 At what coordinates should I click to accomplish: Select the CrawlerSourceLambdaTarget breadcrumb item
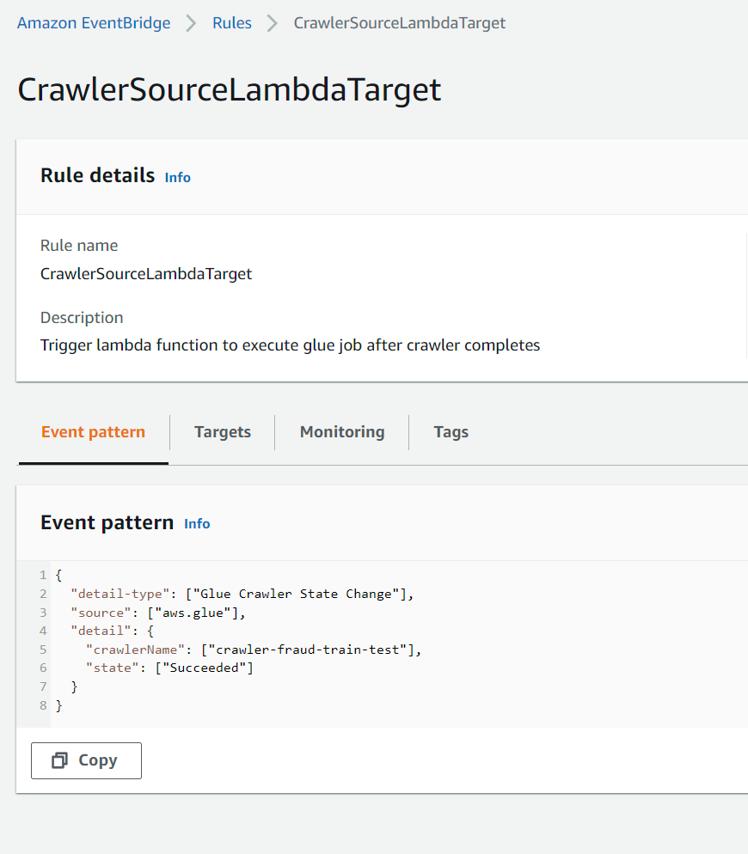(x=399, y=23)
